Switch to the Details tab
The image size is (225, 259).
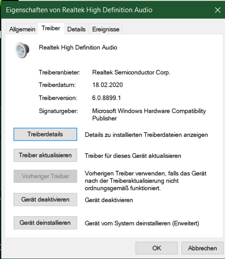pyautogui.click(x=76, y=29)
